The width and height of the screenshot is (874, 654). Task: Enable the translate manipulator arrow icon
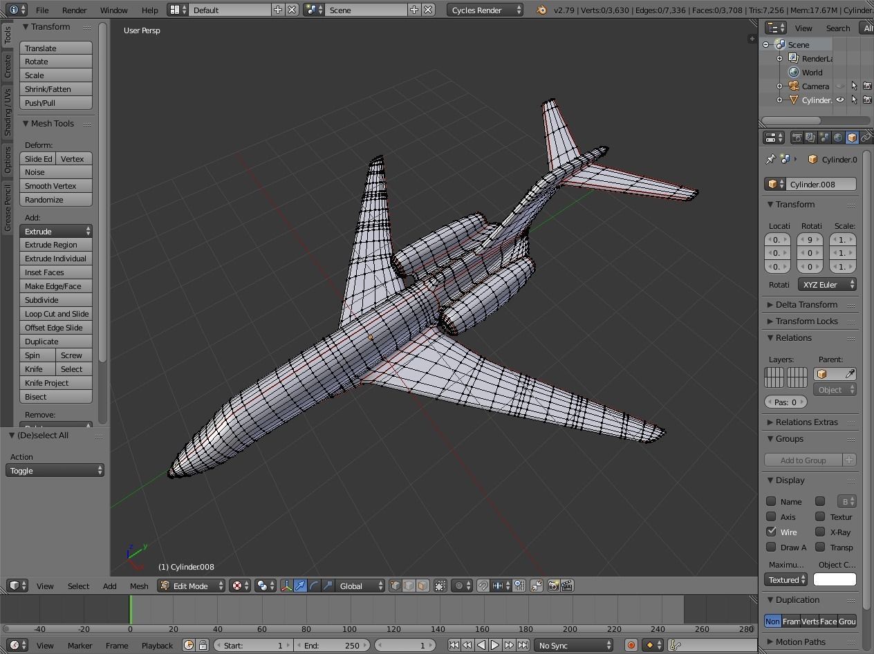click(x=300, y=586)
